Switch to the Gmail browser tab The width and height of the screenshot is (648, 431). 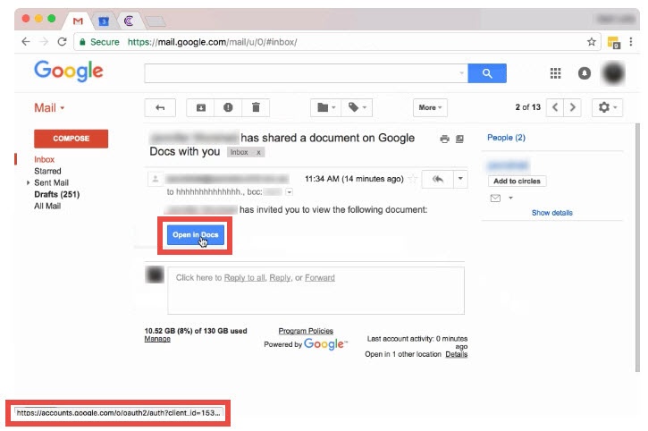click(78, 21)
